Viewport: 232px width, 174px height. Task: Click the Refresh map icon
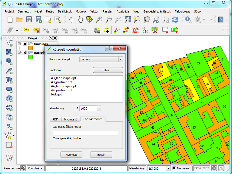175,19
